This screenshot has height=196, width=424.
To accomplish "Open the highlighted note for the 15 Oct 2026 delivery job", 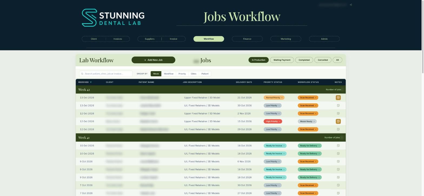I will point(338,121).
